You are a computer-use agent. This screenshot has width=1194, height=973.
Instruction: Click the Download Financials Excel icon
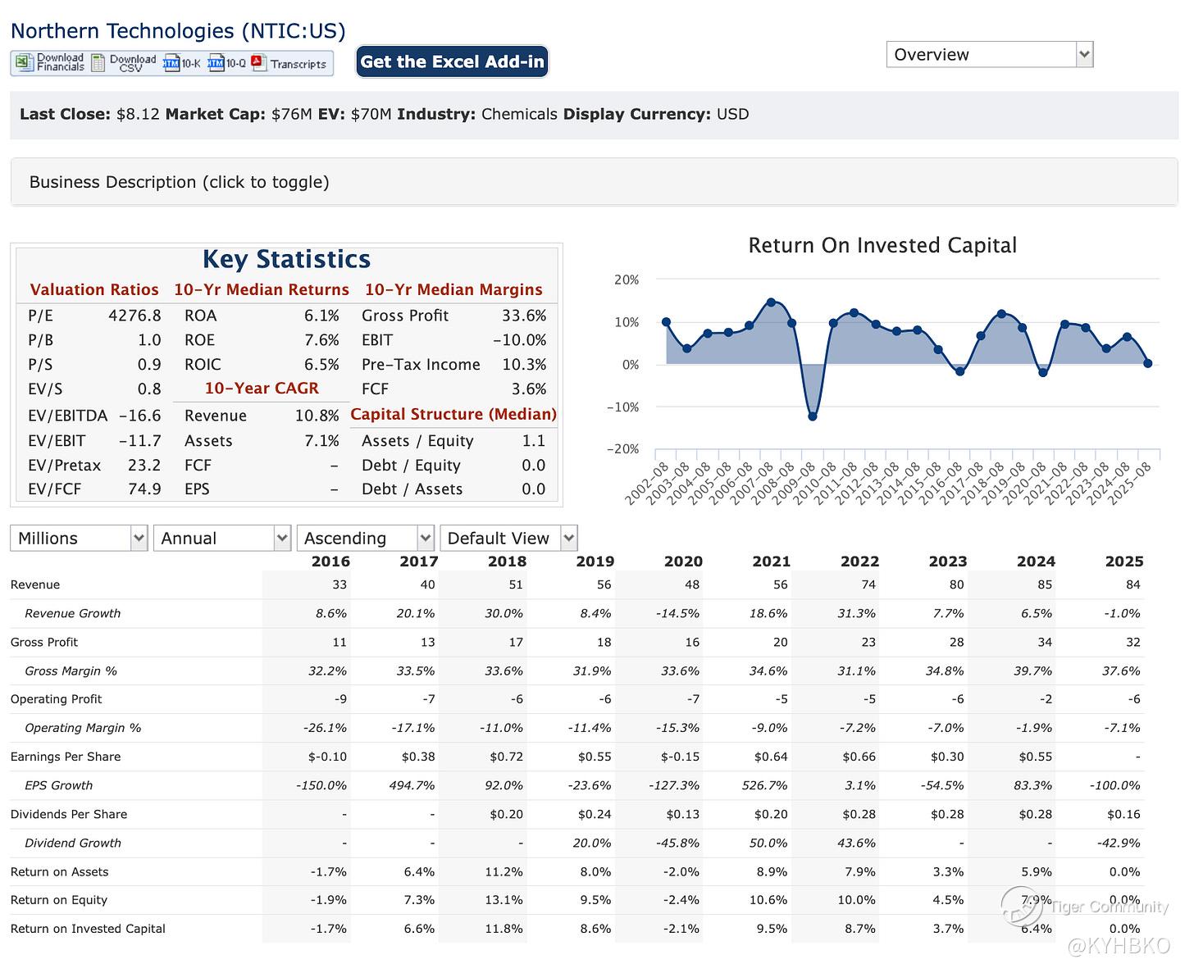click(25, 63)
